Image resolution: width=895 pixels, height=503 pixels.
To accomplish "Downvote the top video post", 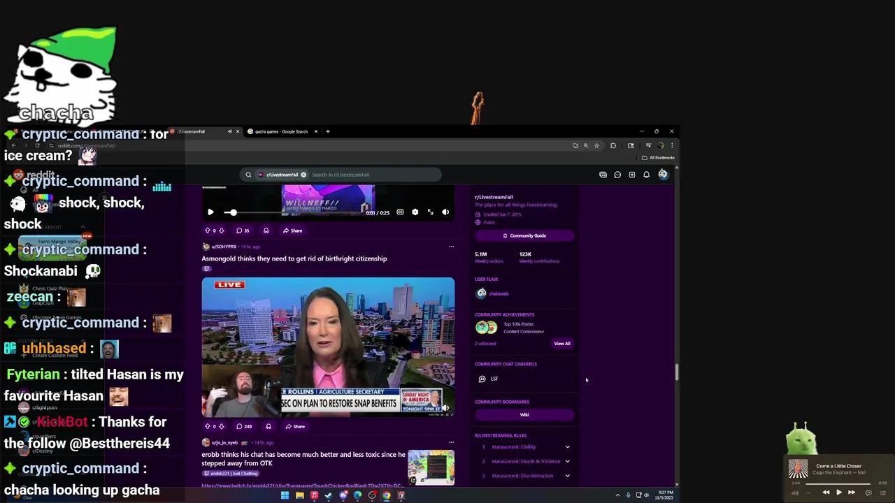I will (221, 231).
